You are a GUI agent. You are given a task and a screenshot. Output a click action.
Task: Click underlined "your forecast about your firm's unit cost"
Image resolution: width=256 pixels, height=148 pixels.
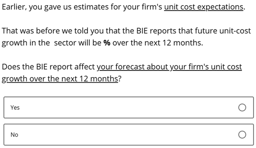tap(169, 67)
